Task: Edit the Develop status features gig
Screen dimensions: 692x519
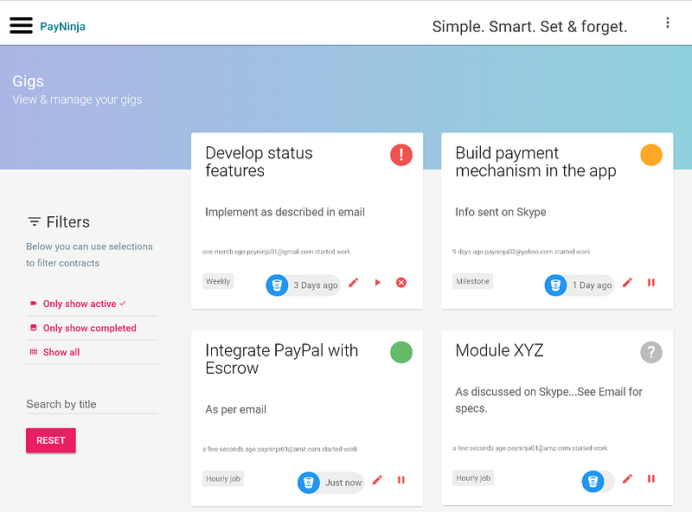Action: (x=354, y=283)
